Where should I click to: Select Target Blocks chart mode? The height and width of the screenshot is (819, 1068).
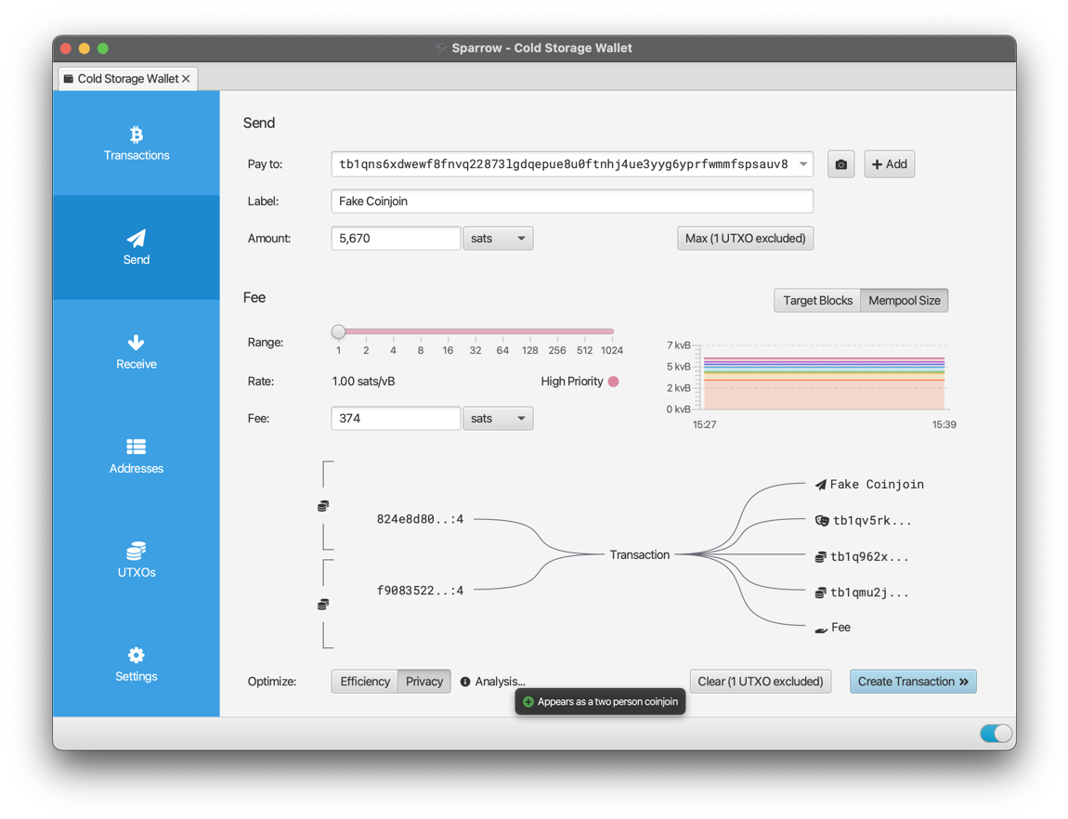[817, 300]
